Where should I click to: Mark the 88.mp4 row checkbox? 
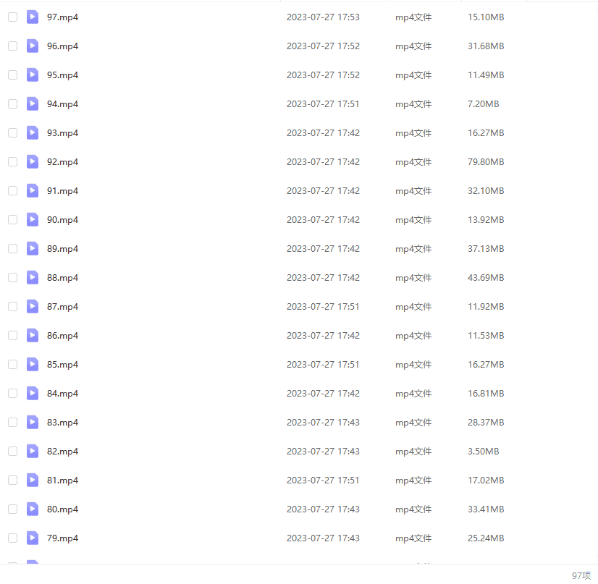pyautogui.click(x=12, y=278)
